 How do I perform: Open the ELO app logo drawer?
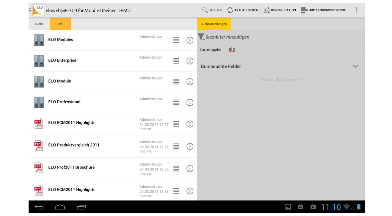[37, 10]
